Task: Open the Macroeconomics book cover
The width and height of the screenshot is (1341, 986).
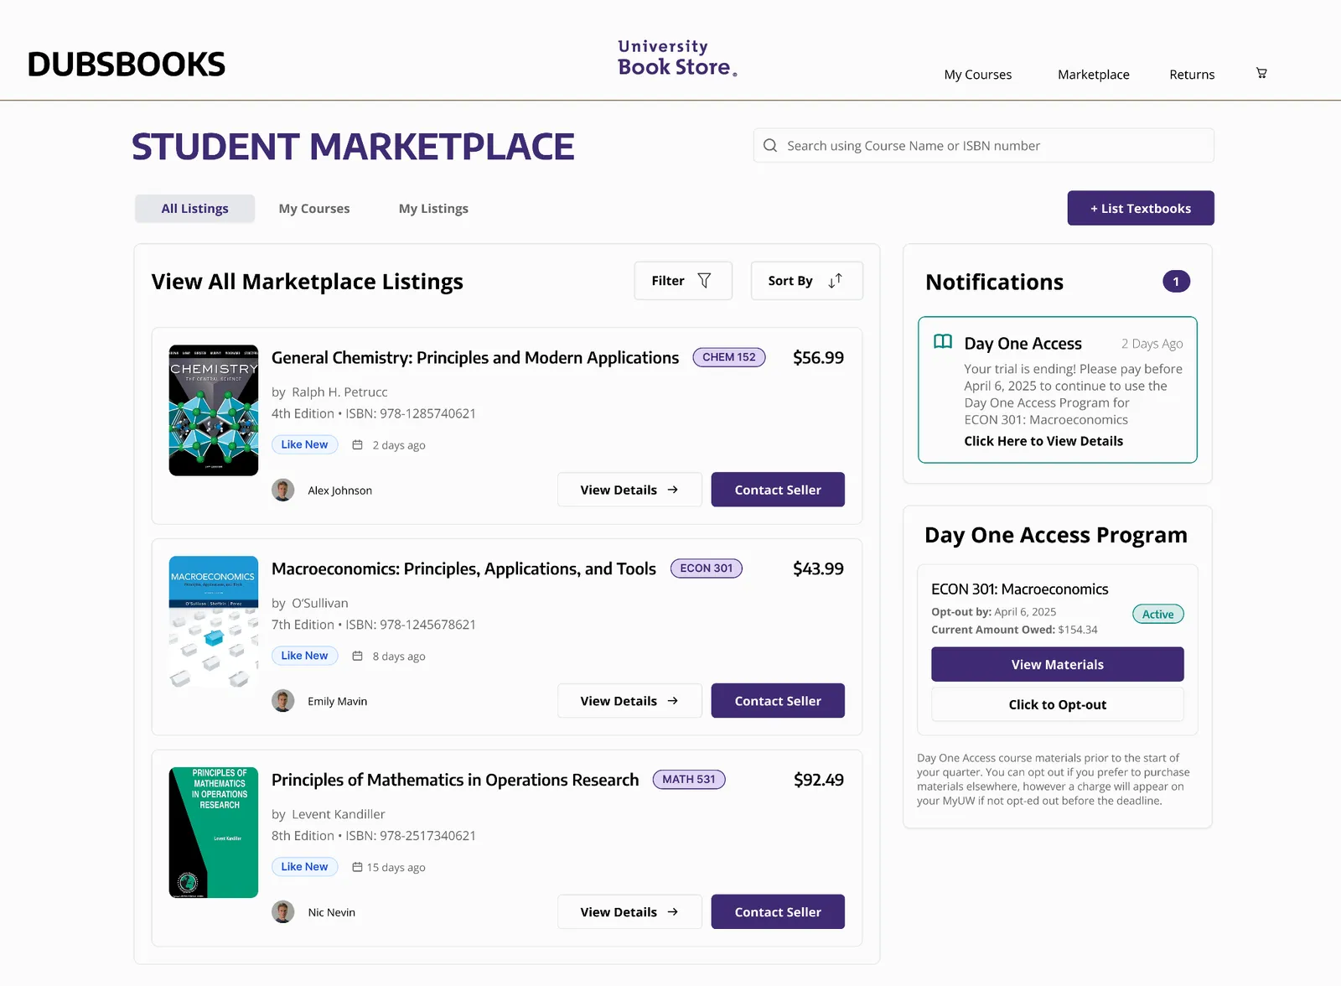Action: (x=214, y=622)
